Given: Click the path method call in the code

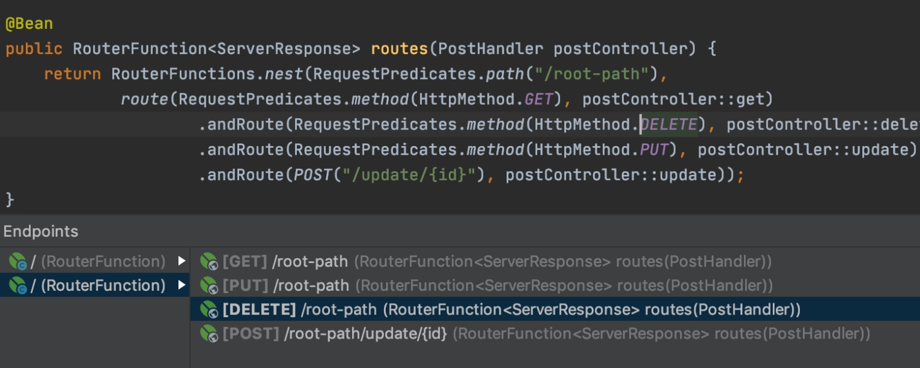Looking at the screenshot, I should pos(505,74).
